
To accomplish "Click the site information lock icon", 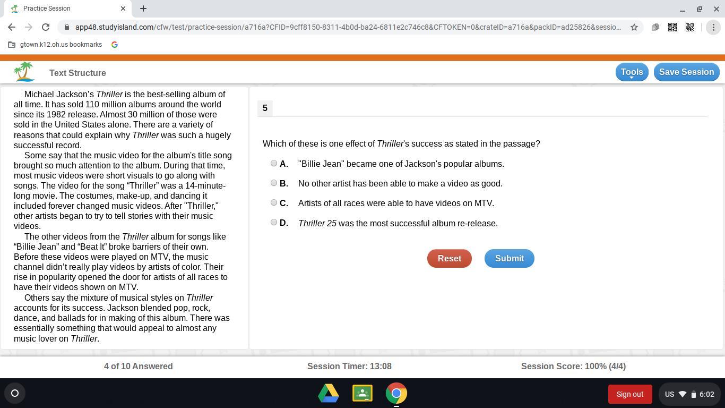I will [66, 27].
